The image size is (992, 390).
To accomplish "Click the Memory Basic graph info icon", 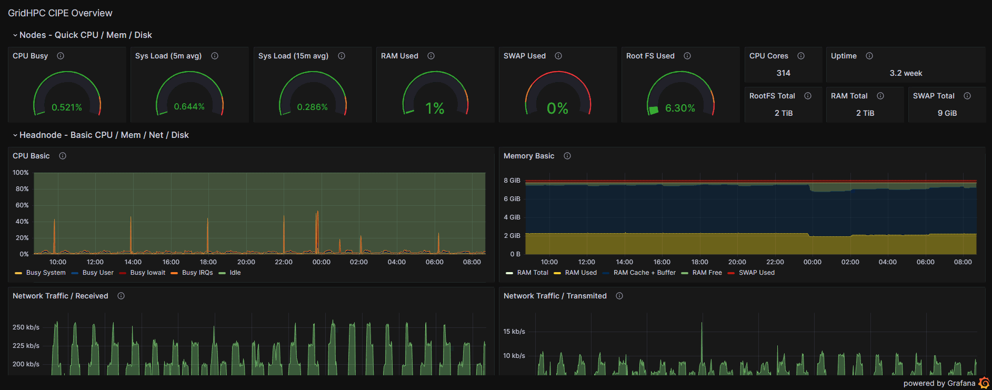I will (x=567, y=156).
